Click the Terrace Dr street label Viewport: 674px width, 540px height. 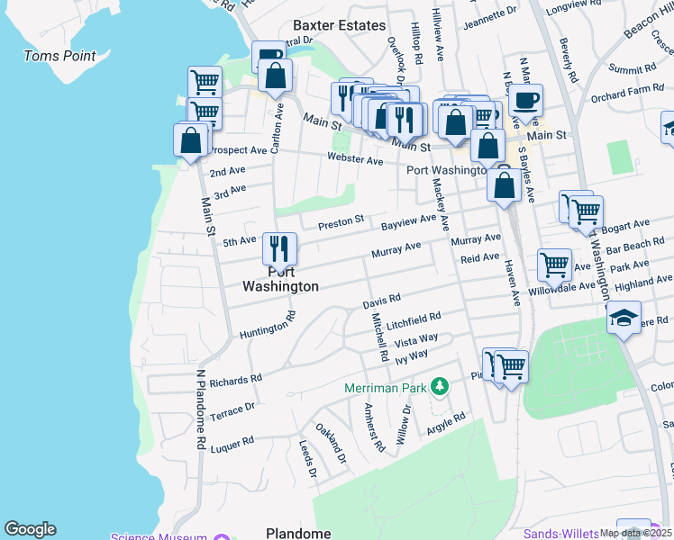(x=232, y=411)
